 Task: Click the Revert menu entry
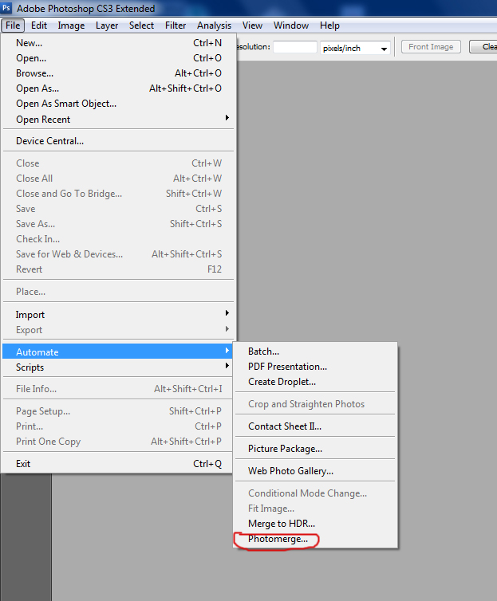(118, 269)
